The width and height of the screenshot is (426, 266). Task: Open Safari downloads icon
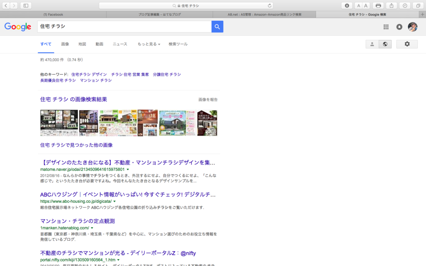pyautogui.click(x=347, y=5)
